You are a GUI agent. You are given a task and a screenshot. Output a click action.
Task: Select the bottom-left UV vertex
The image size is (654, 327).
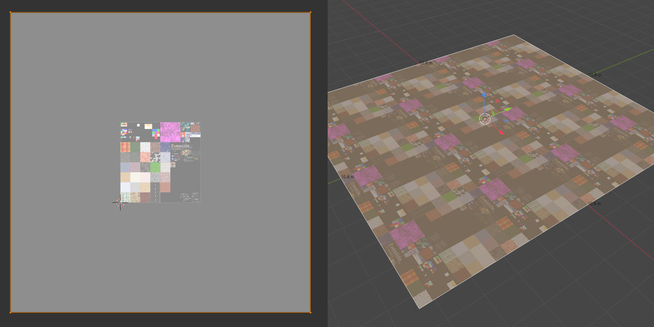point(10,312)
